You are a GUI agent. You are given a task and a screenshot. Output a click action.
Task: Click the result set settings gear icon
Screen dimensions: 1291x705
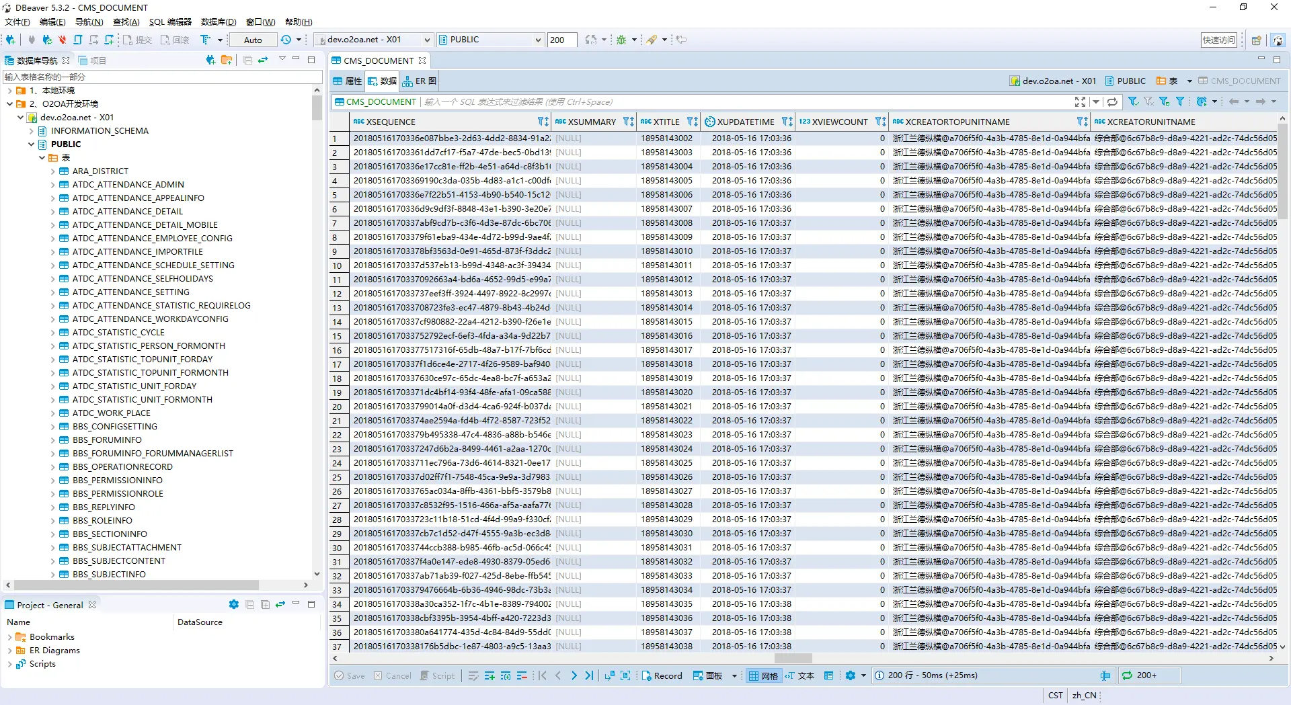[851, 675]
